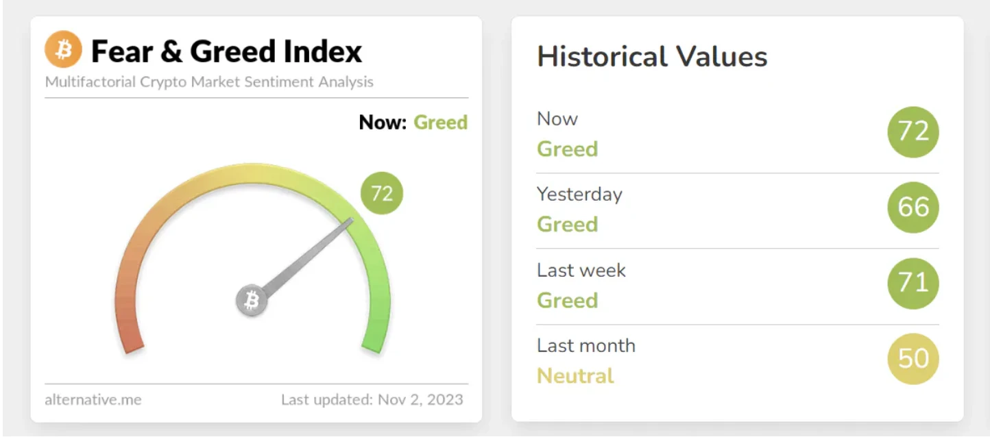
Task: Select the Last week value circle 71
Action: click(913, 283)
